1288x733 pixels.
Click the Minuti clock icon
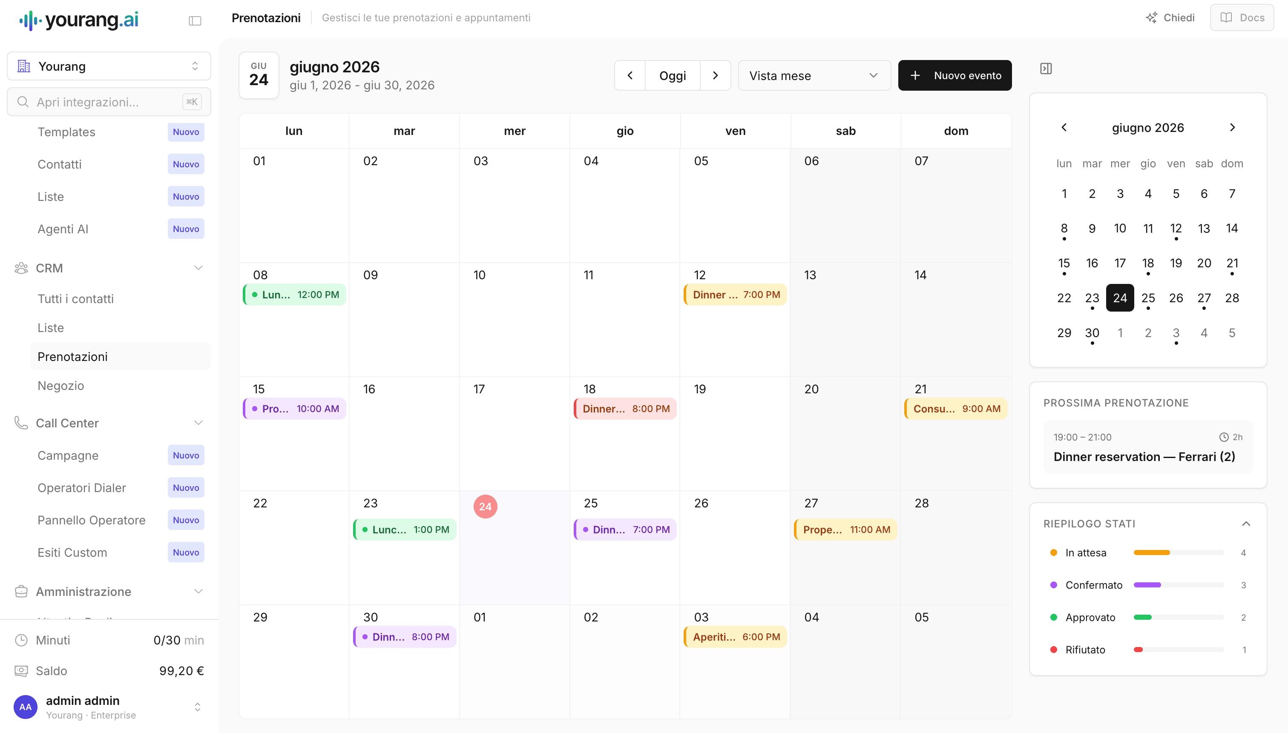[21, 640]
